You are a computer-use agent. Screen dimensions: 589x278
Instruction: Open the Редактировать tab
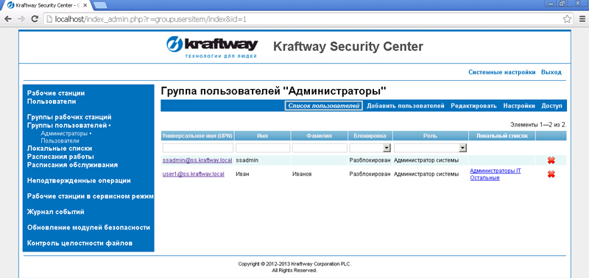click(x=473, y=106)
